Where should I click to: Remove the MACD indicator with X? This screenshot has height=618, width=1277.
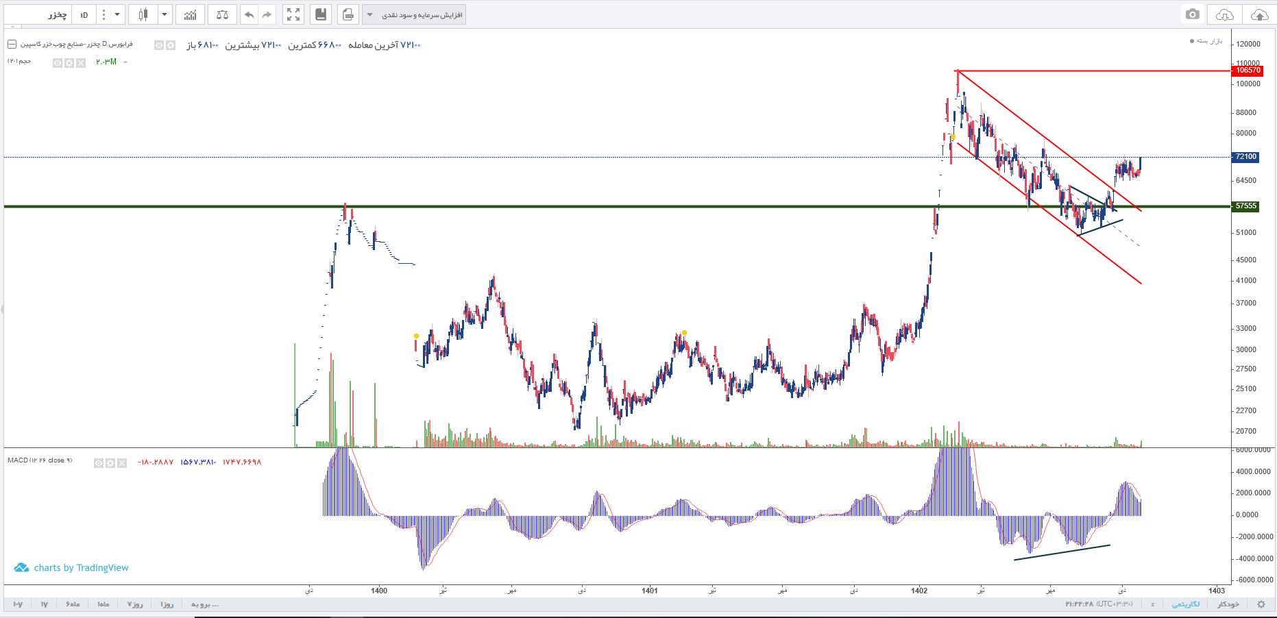[x=122, y=463]
